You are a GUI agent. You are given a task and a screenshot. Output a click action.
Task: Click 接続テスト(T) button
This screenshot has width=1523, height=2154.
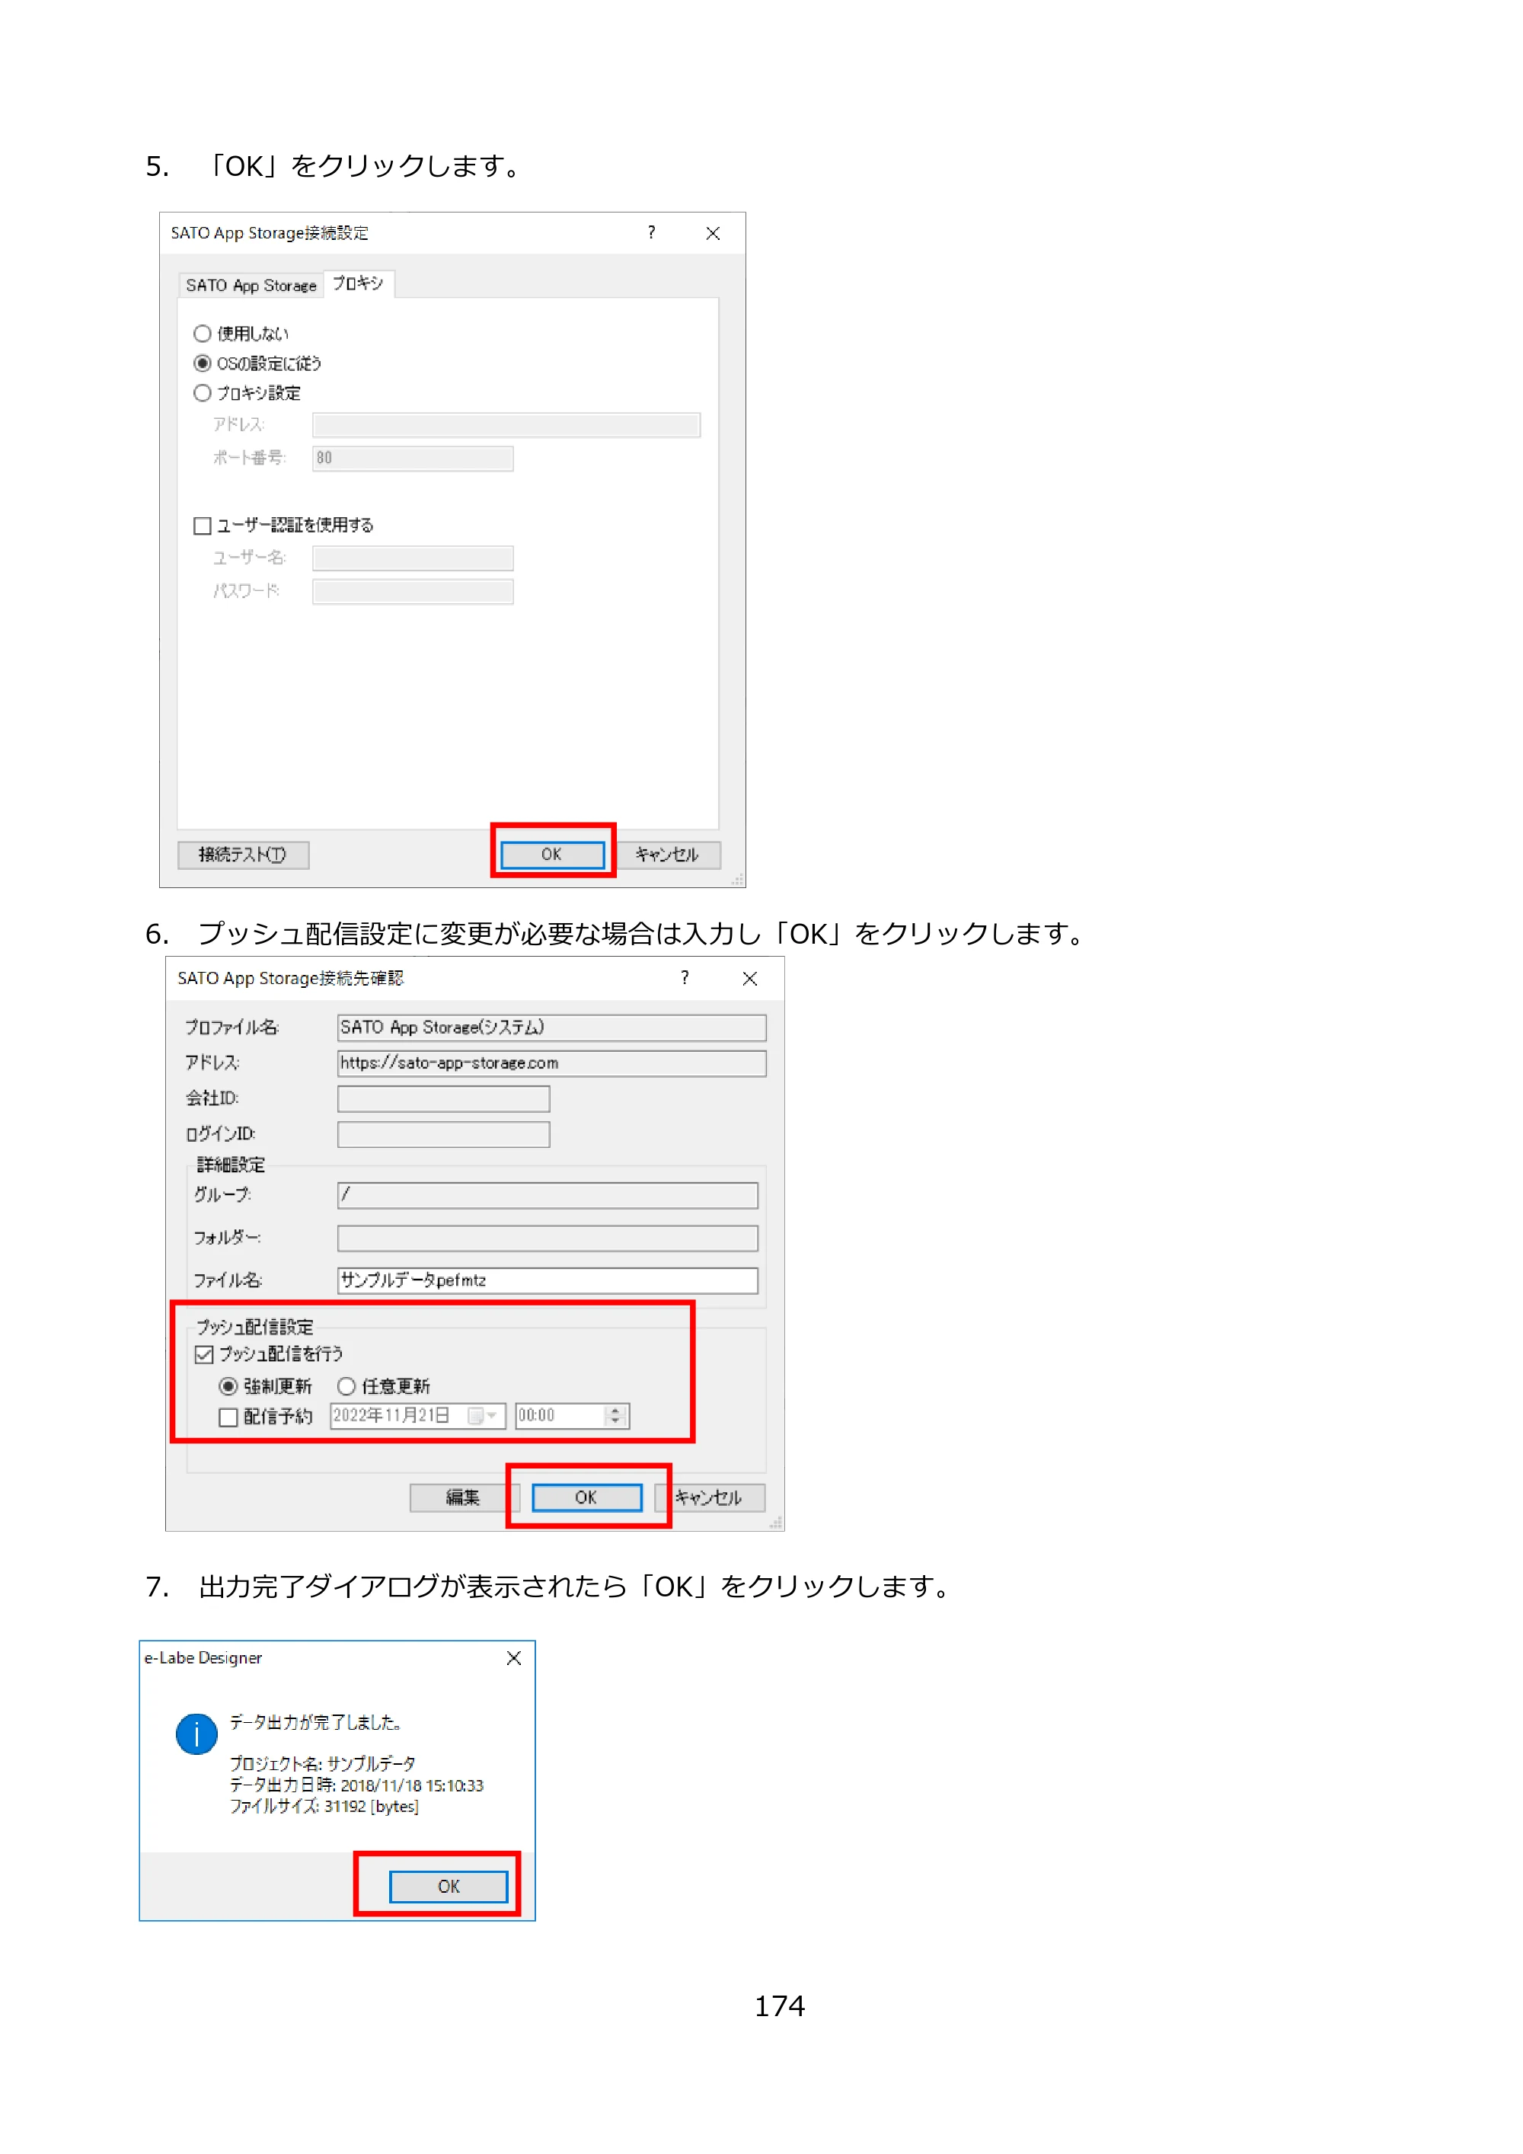[x=243, y=855]
